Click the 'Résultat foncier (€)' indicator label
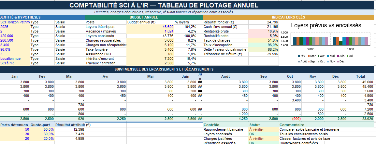Image resolution: width=376 pixels, height=144 pixels. coord(225,22)
